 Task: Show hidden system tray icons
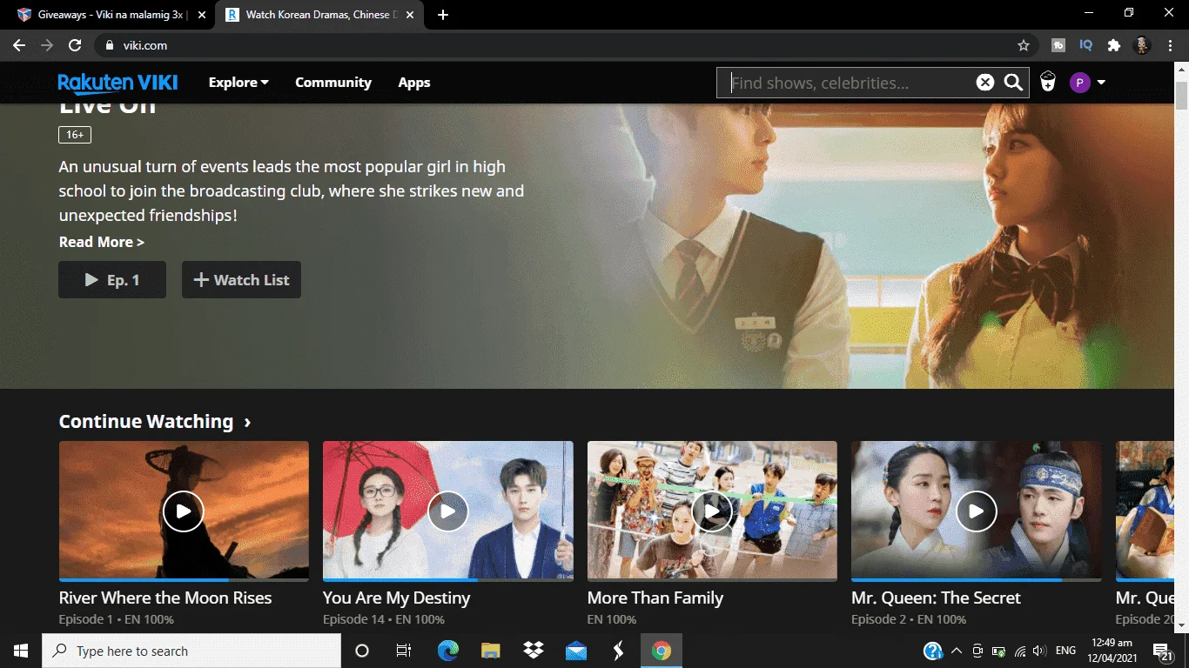957,651
